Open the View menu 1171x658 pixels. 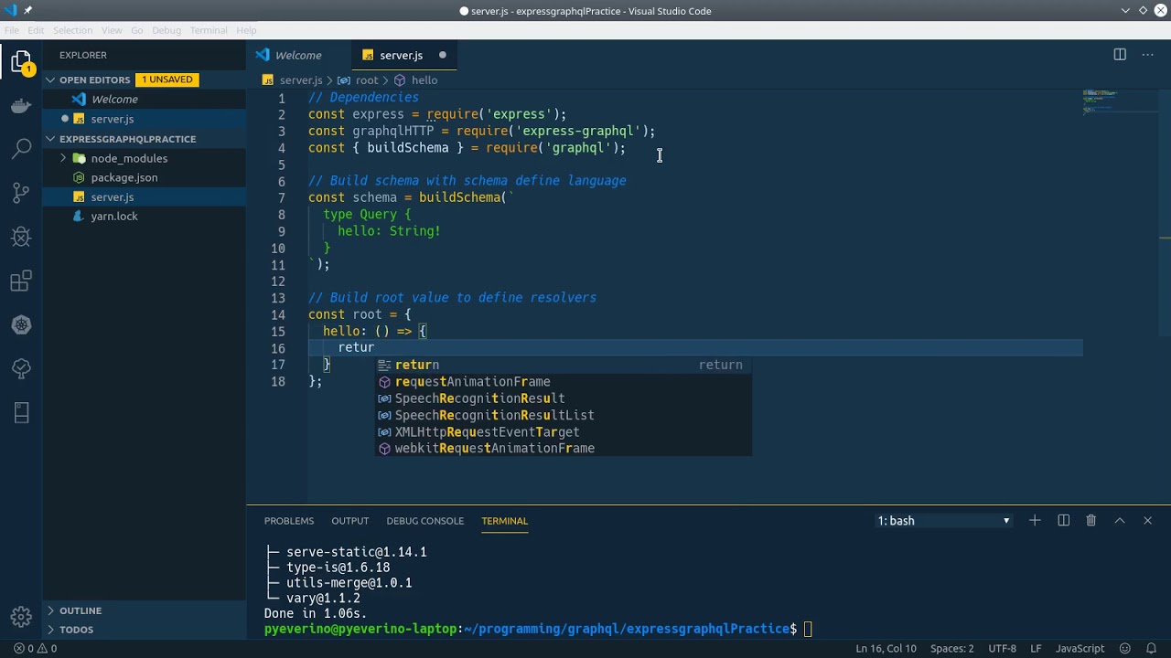112,30
